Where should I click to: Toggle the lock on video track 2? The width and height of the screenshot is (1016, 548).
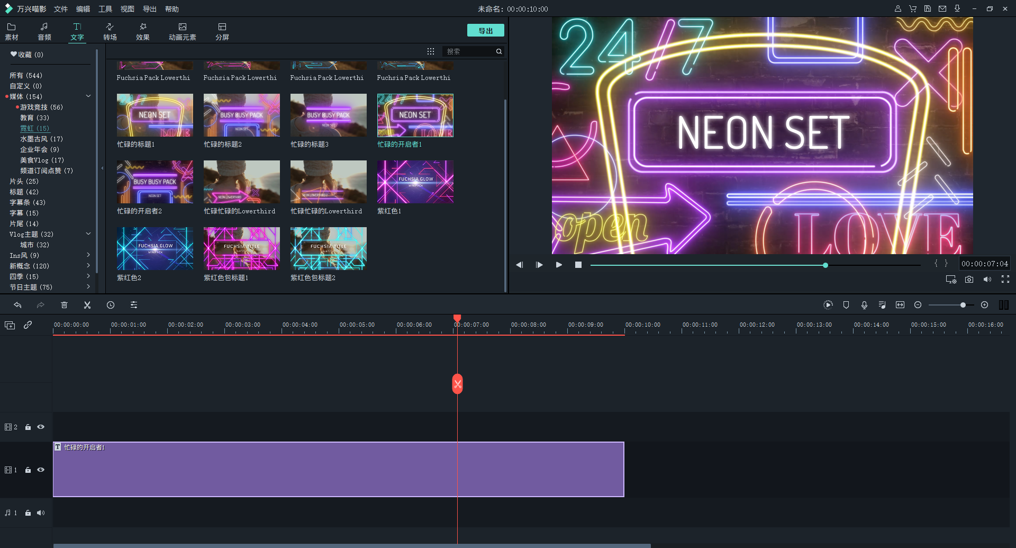coord(28,427)
